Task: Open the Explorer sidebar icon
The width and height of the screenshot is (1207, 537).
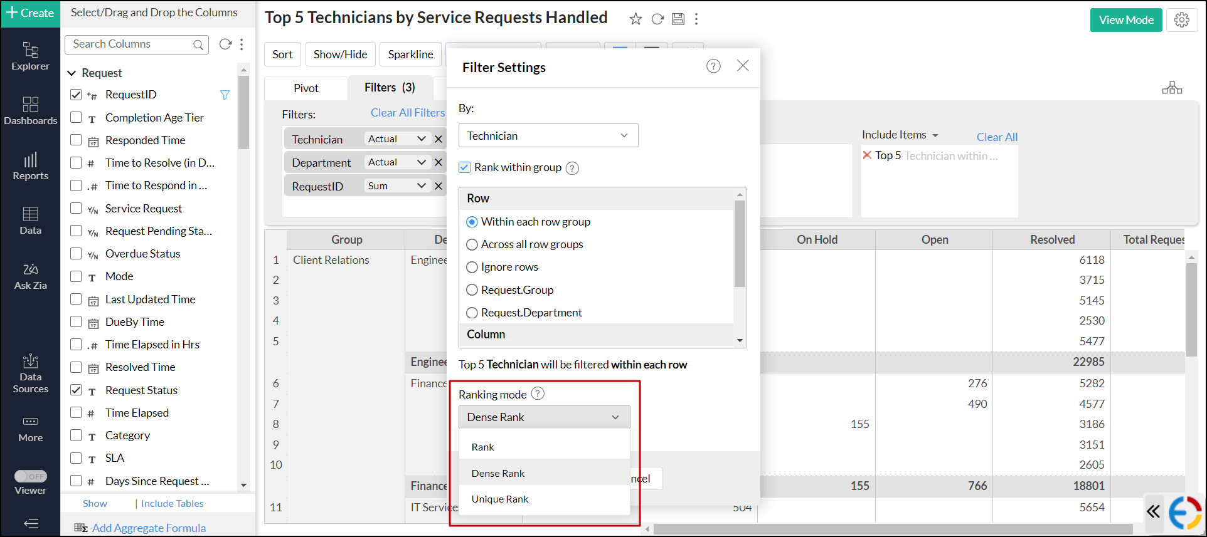Action: click(x=30, y=56)
